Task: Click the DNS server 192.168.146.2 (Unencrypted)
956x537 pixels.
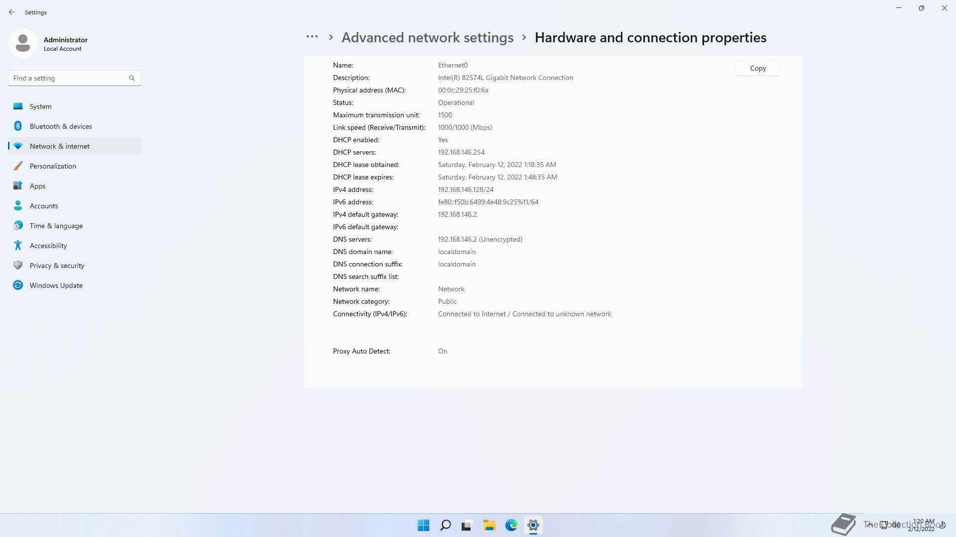Action: pyautogui.click(x=480, y=239)
